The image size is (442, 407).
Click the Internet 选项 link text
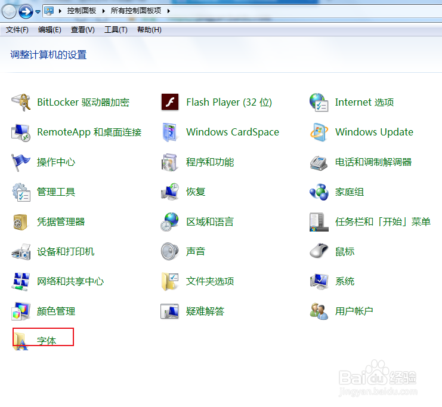tap(364, 102)
